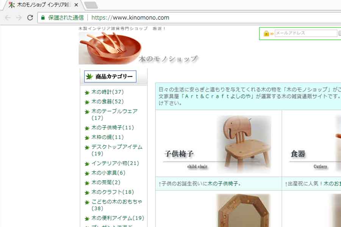Go back using the browser arrow

(x=8, y=18)
